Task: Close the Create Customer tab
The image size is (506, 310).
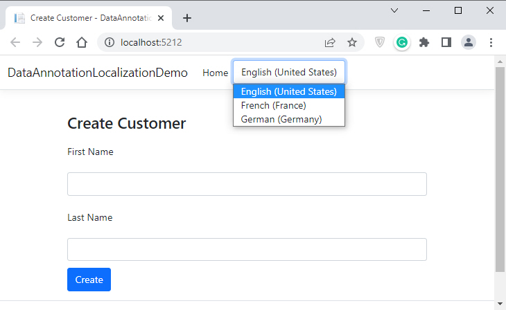Action: (x=161, y=18)
